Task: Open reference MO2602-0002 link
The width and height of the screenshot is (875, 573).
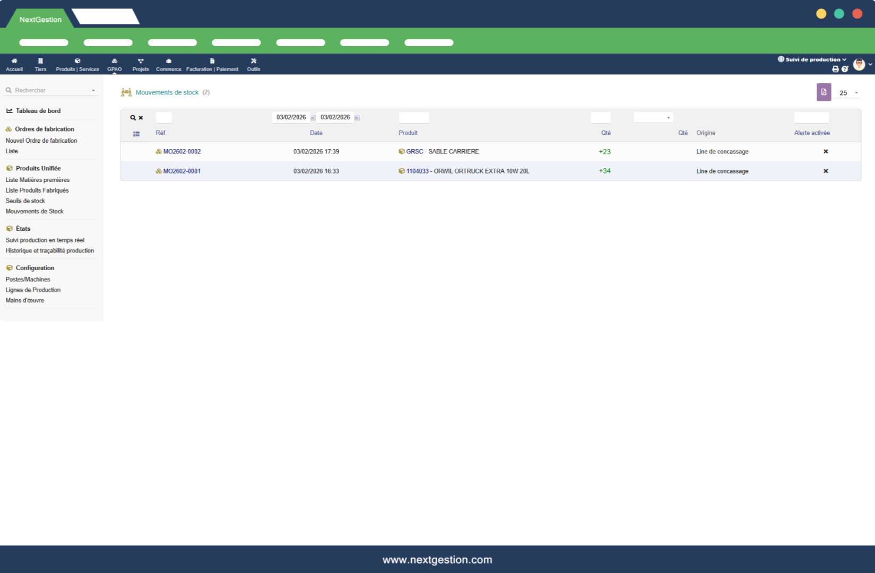Action: click(x=181, y=152)
